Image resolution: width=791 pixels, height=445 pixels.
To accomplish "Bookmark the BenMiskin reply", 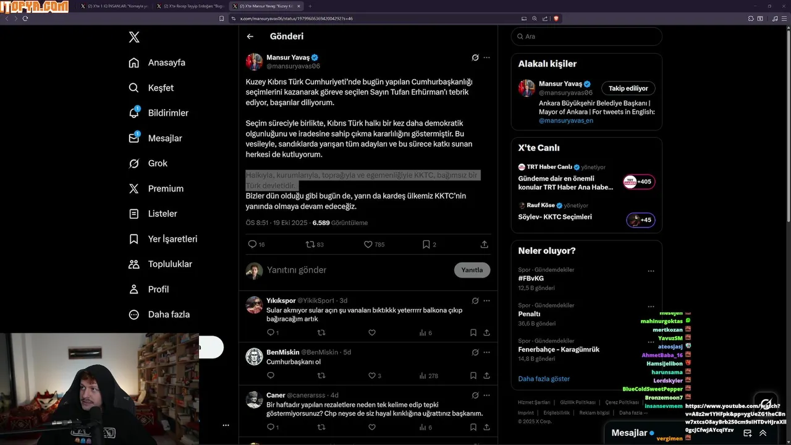I will [473, 375].
